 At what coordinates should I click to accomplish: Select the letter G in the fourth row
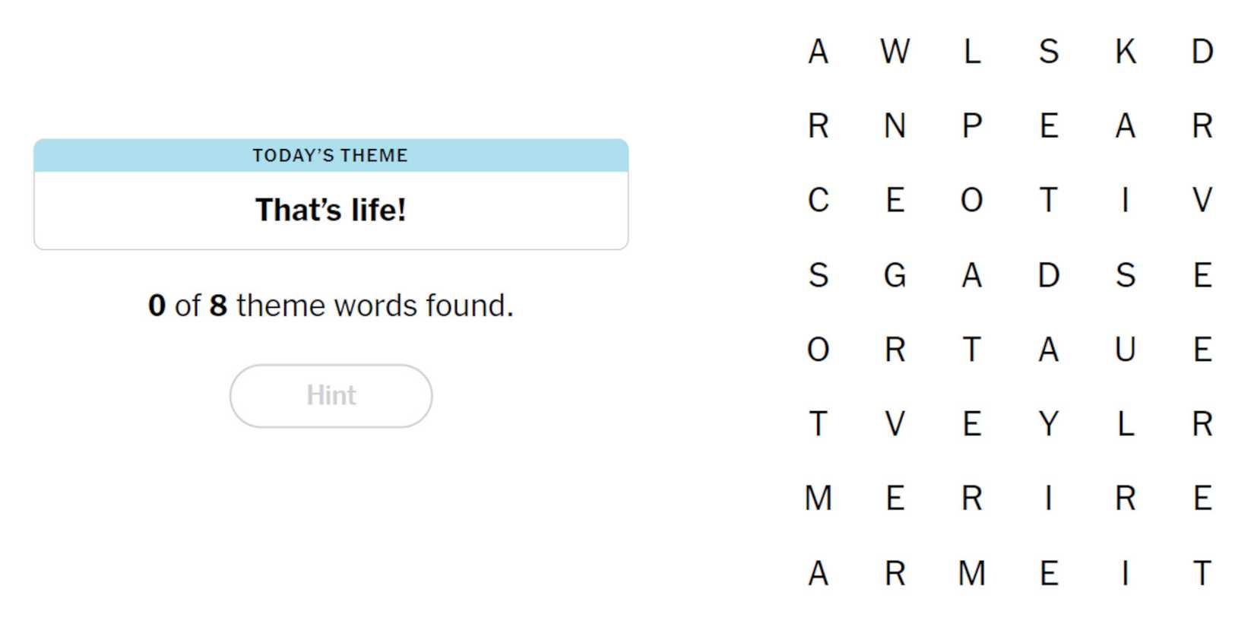897,275
